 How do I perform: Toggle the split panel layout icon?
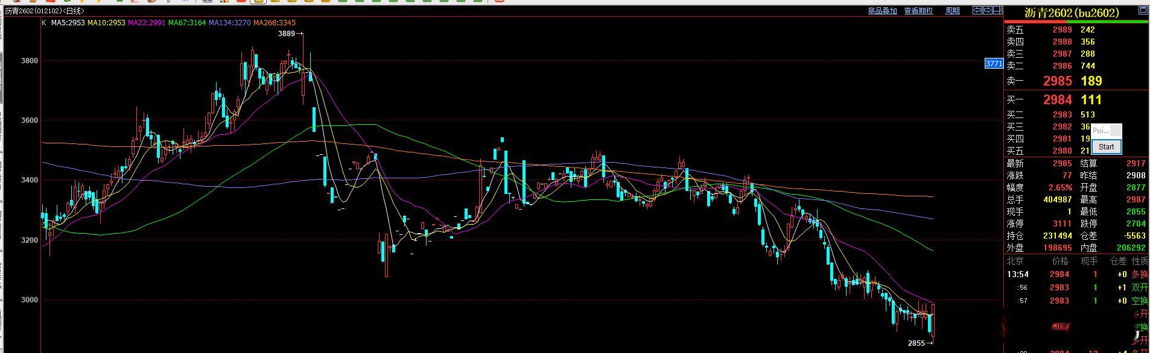coord(997,10)
